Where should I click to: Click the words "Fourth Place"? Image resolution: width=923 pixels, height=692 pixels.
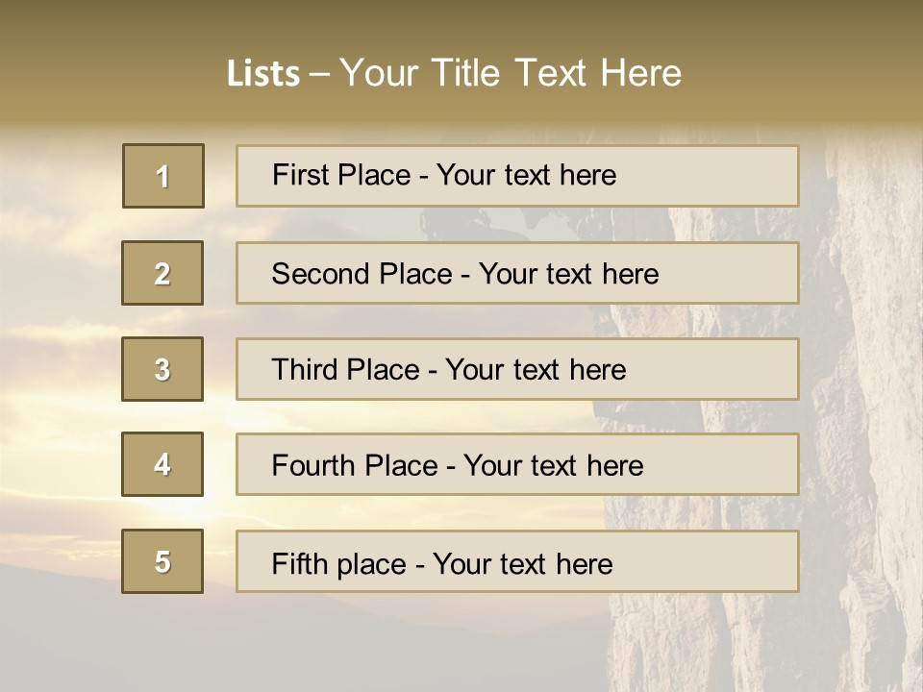pyautogui.click(x=354, y=466)
